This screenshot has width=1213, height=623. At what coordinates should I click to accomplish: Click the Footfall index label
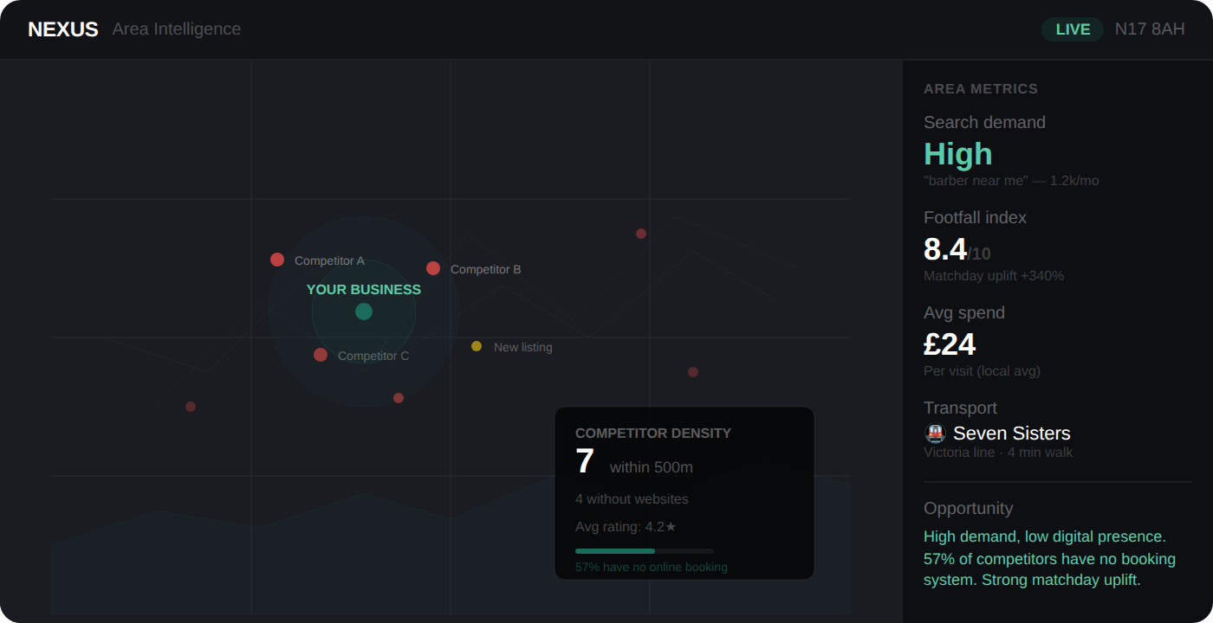tap(975, 218)
